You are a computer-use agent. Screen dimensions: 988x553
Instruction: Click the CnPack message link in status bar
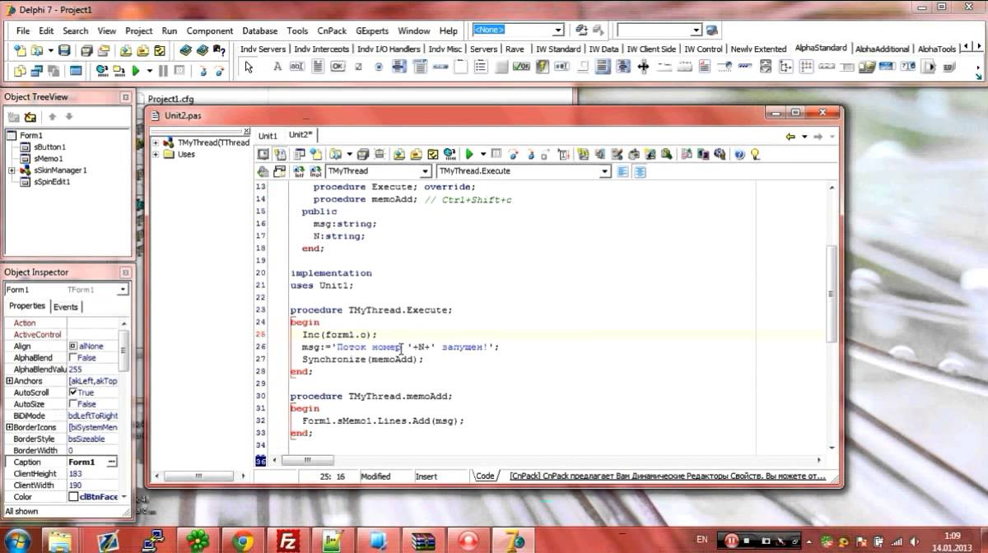[x=667, y=476]
